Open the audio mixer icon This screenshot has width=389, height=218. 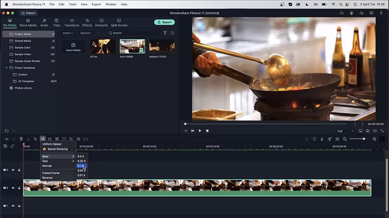[330, 139]
